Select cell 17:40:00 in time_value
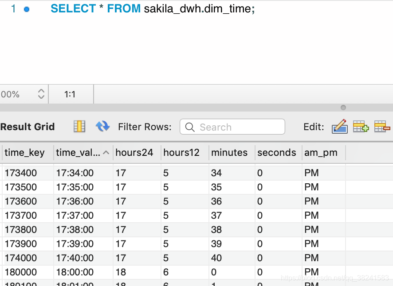The height and width of the screenshot is (286, 393). [x=83, y=258]
